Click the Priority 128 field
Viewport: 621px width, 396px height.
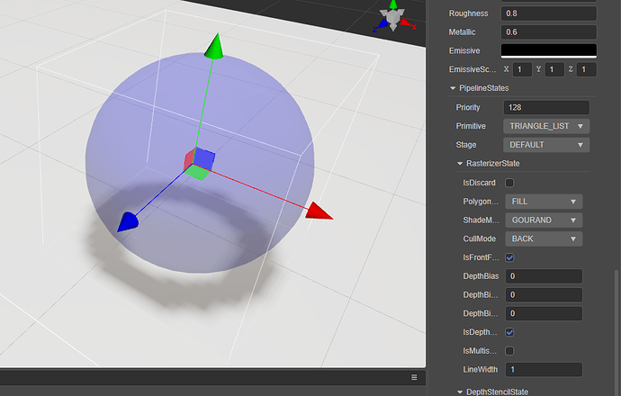coord(546,107)
